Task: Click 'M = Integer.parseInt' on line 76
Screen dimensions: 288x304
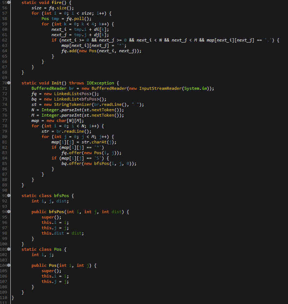Action: pos(57,116)
